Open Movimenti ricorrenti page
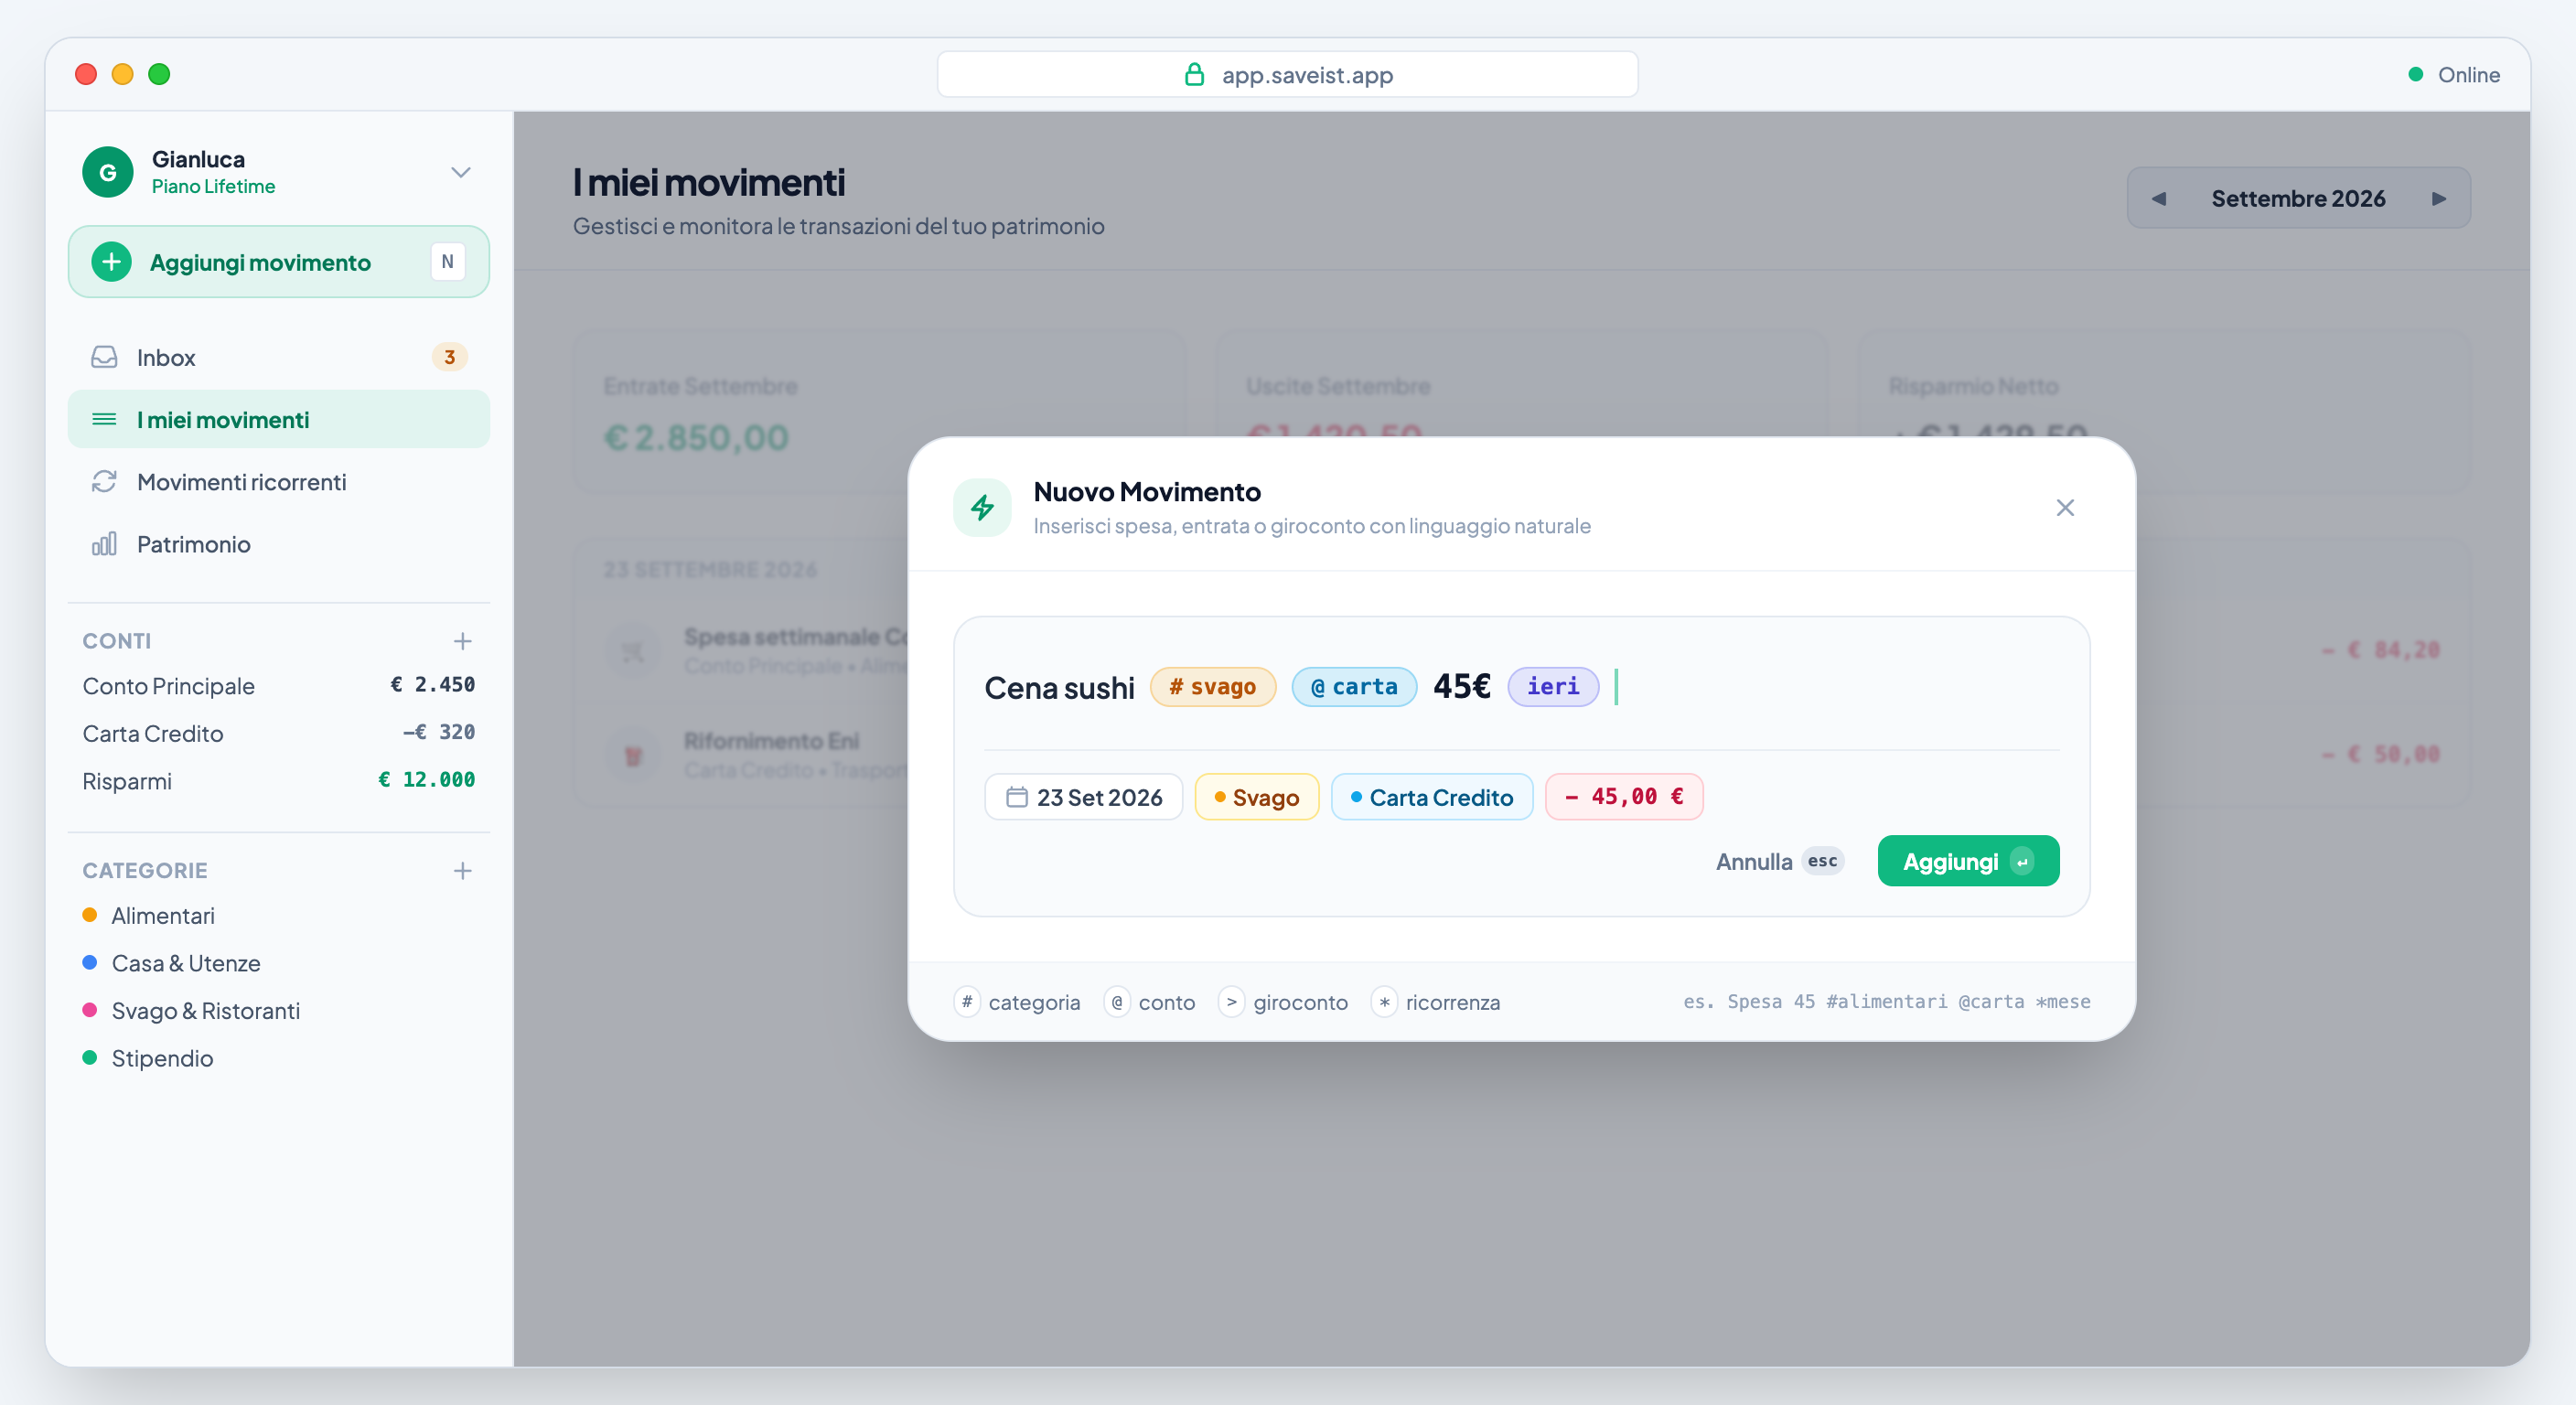 [x=279, y=481]
